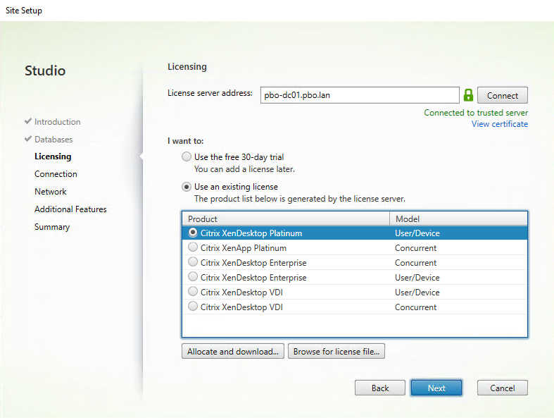
Task: Choose XenDesktop VDI Concurrent radio button
Action: tap(193, 307)
